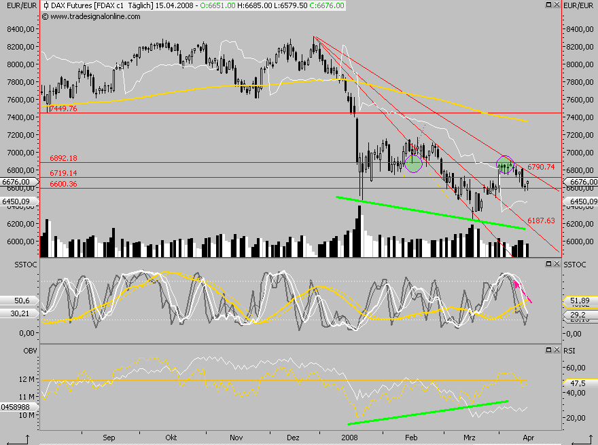Click the Feb label on time axis
This screenshot has width=598, height=445.
point(411,438)
